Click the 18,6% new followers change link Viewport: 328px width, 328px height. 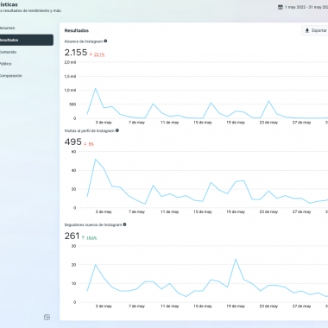pos(91,238)
